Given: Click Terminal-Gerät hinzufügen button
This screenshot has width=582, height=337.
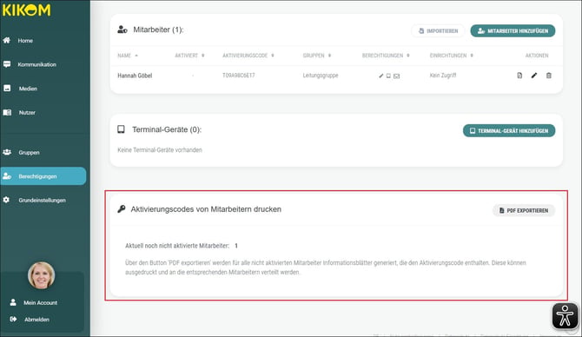Looking at the screenshot, I should click(x=509, y=130).
